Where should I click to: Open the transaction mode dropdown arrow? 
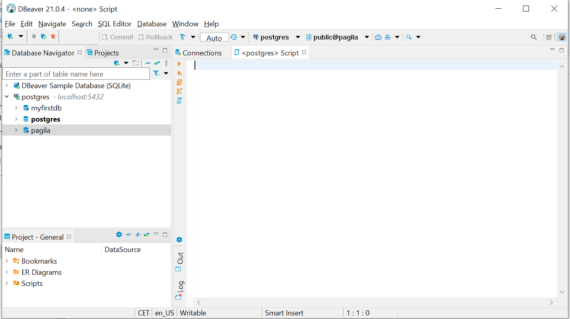click(193, 37)
